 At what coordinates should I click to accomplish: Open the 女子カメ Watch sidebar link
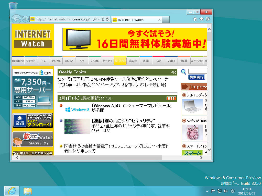pyautogui.click(x=196, y=120)
